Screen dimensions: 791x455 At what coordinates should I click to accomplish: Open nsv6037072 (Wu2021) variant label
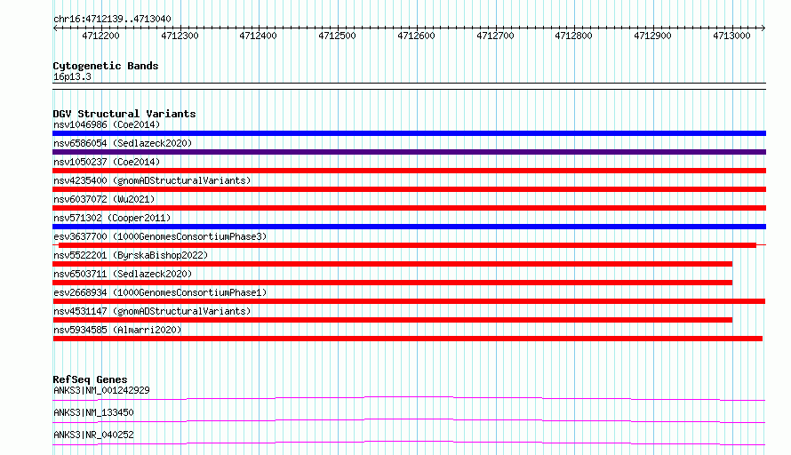(104, 199)
